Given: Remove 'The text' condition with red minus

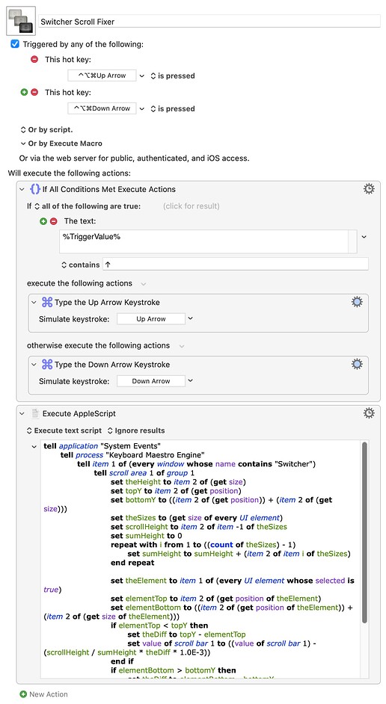Looking at the screenshot, I should pyautogui.click(x=53, y=221).
